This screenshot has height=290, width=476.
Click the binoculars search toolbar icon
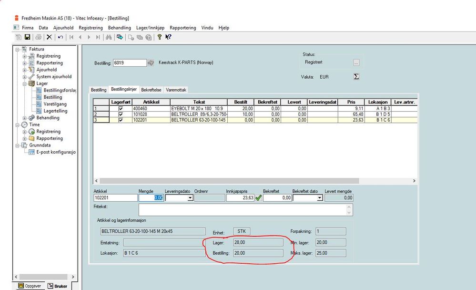pyautogui.click(x=108, y=37)
